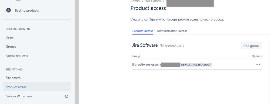The height and width of the screenshot is (104, 270).
Task: Click the WB Games breadcrumb
Action: coord(153,1)
